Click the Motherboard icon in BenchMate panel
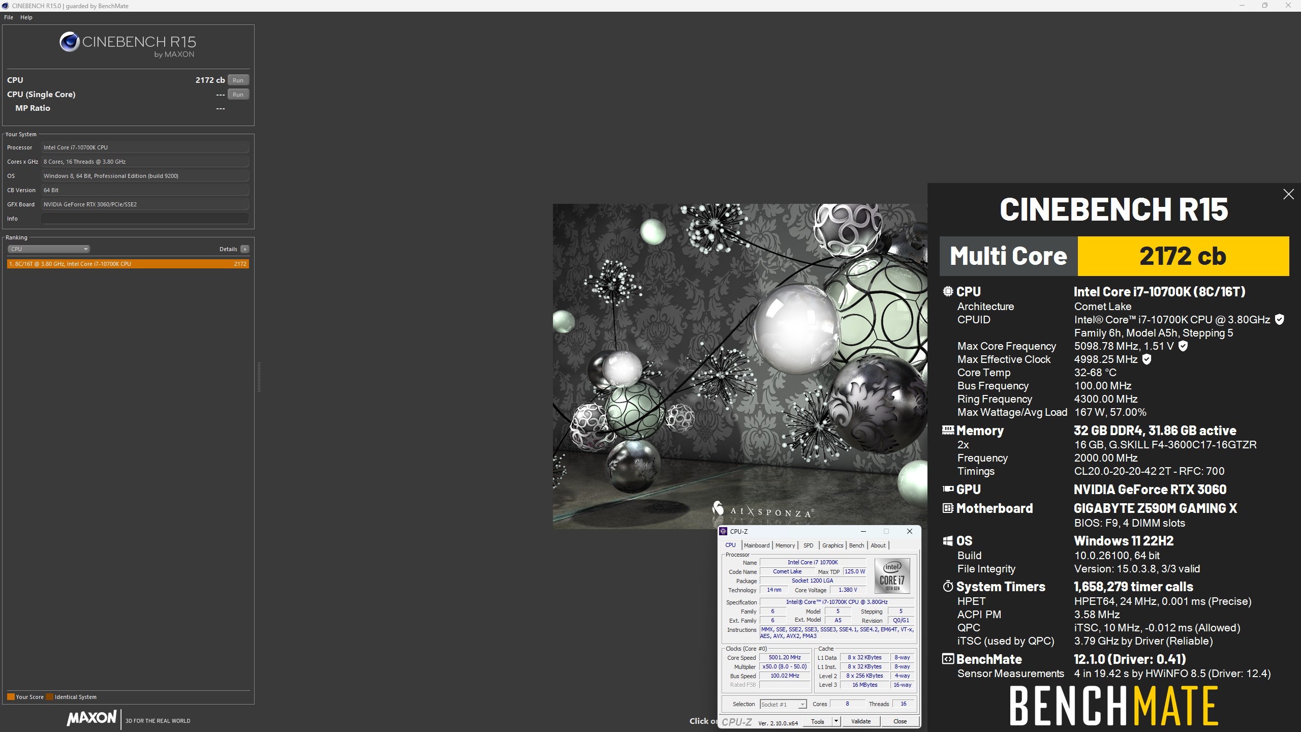This screenshot has width=1301, height=732. point(948,508)
